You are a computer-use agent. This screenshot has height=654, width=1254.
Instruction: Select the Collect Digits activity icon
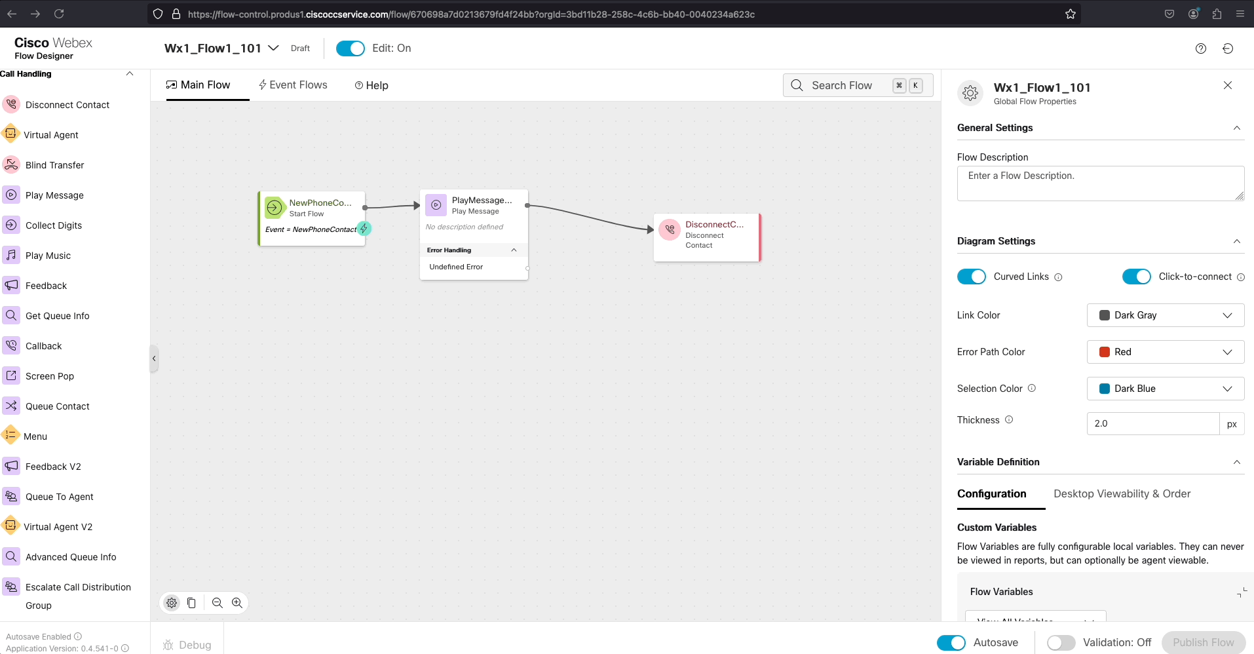[x=11, y=225]
